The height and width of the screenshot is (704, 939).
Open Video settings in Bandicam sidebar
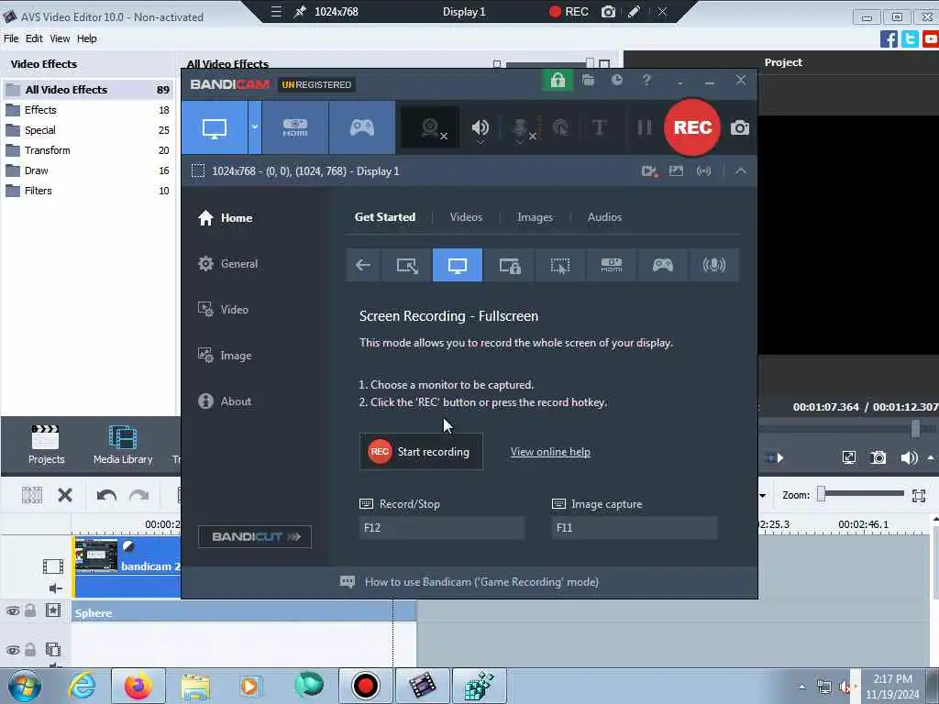tap(223, 310)
